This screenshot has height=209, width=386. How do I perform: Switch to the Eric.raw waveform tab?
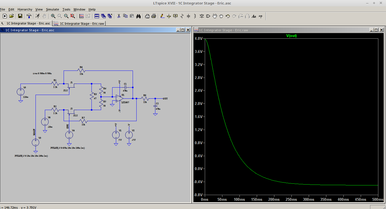tap(79, 24)
